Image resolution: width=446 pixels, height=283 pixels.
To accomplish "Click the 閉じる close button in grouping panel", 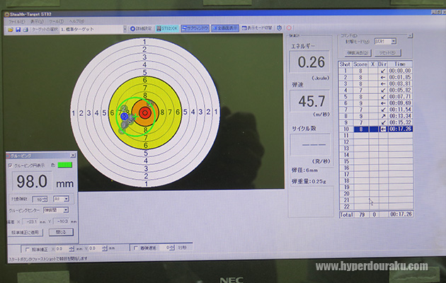I will (x=60, y=231).
